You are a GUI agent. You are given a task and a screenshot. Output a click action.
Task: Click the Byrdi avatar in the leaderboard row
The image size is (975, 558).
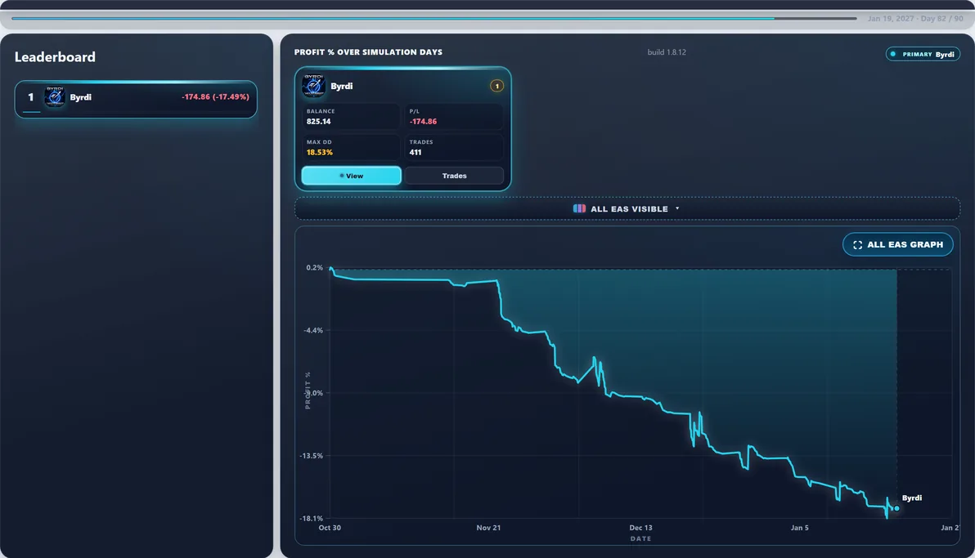(55, 97)
